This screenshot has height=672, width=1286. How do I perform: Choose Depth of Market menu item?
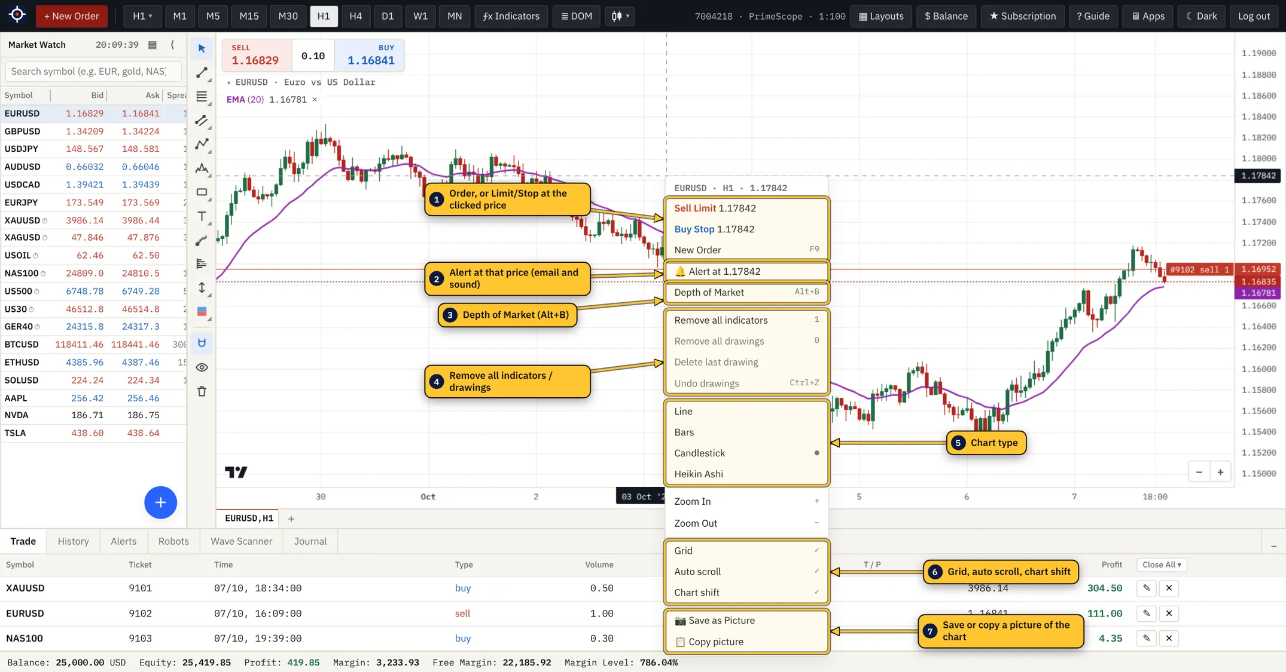point(746,292)
